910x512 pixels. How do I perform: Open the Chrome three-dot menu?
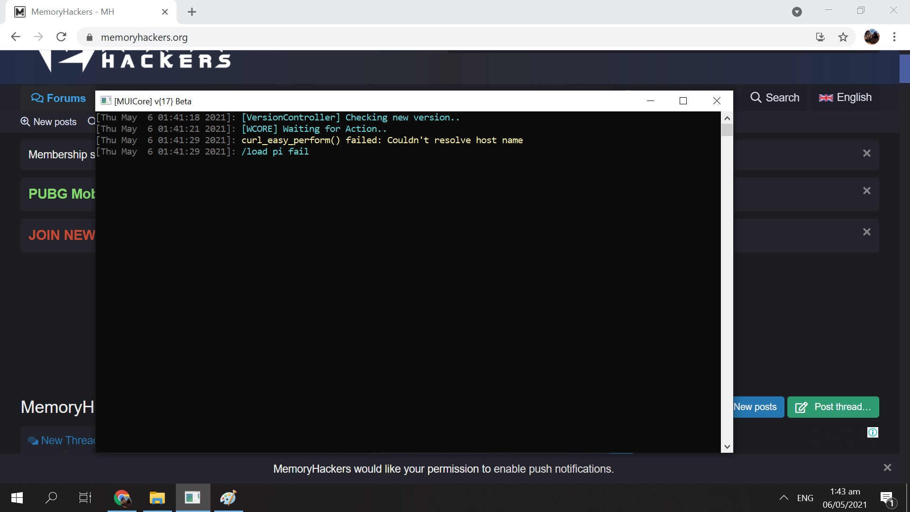pos(894,37)
